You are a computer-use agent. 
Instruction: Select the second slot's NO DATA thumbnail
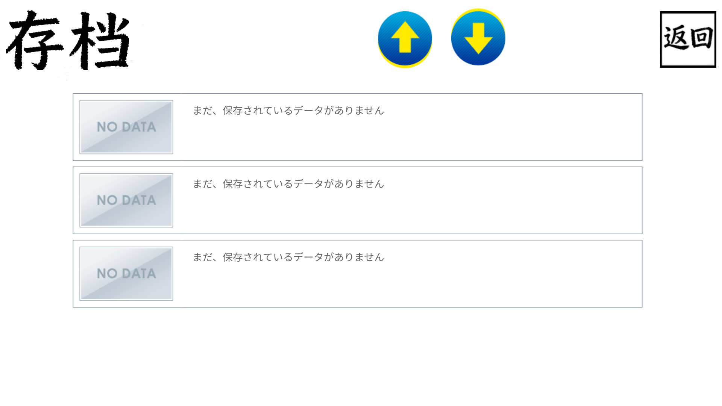pos(126,200)
